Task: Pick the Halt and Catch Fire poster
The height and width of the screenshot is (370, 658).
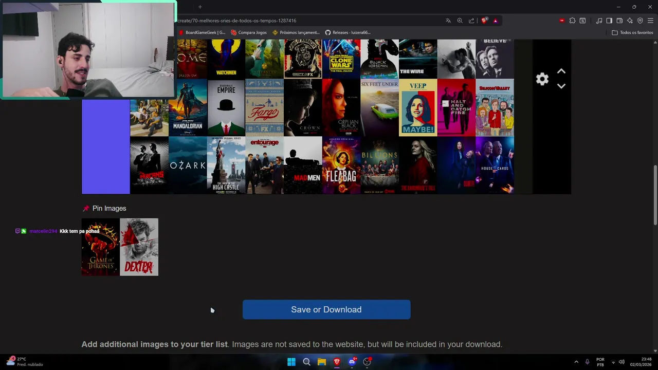Action: pyautogui.click(x=456, y=107)
